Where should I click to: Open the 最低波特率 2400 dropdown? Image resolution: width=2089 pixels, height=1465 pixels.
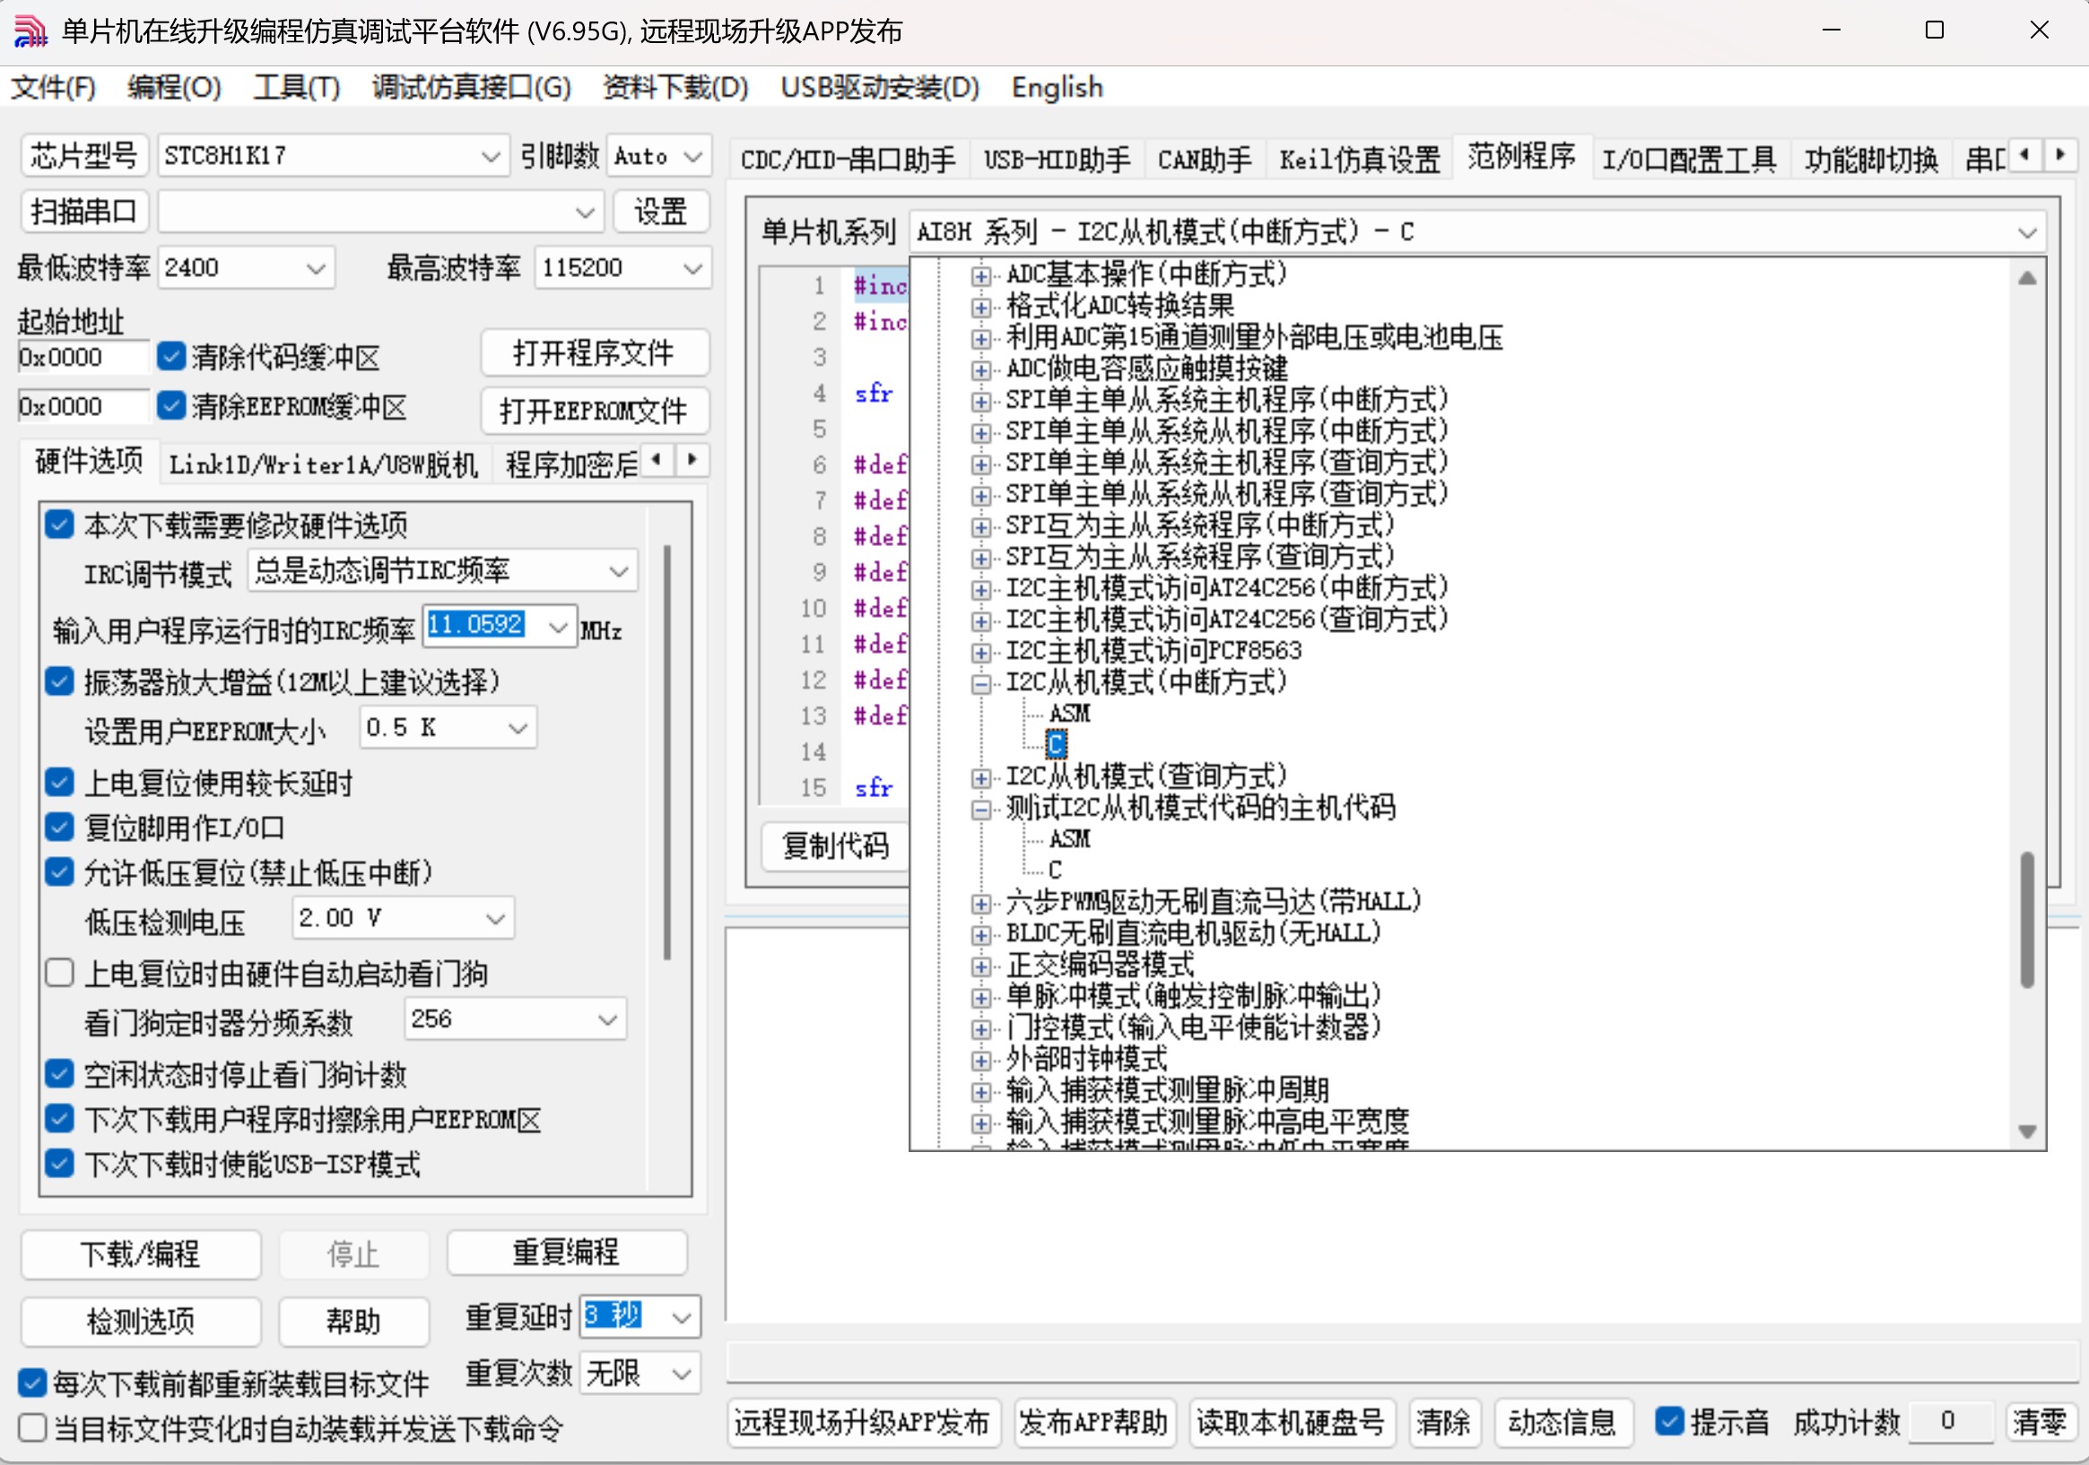click(x=246, y=267)
